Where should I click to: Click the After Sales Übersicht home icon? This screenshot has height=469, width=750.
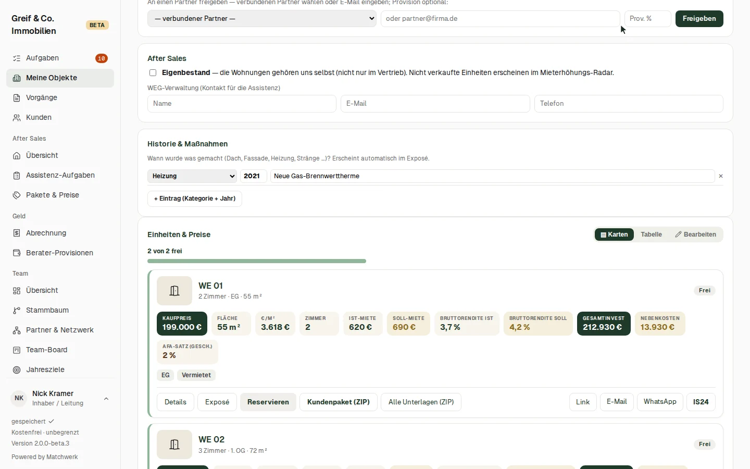(17, 156)
